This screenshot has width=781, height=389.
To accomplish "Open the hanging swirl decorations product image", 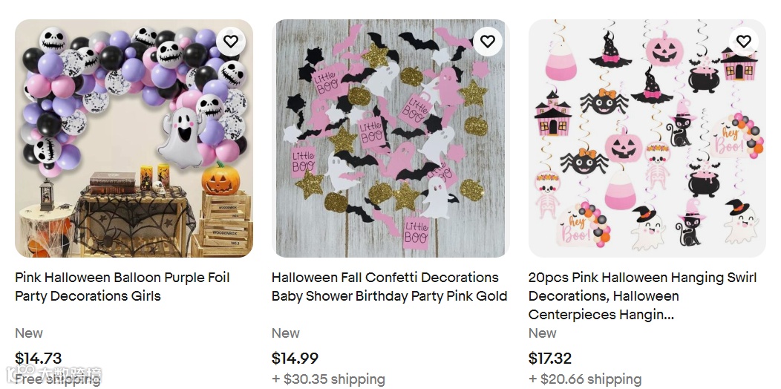I will click(x=647, y=139).
